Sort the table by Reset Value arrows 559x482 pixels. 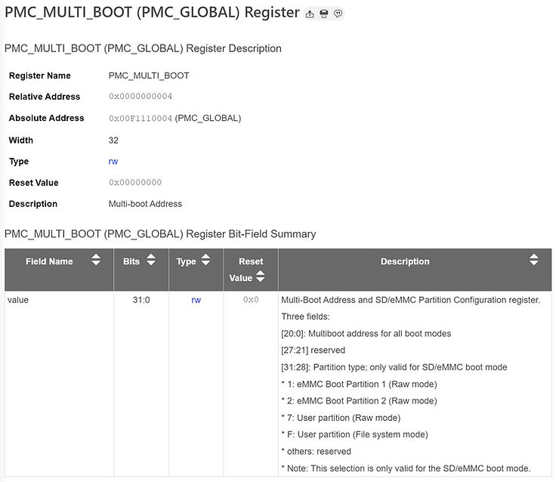click(261, 277)
